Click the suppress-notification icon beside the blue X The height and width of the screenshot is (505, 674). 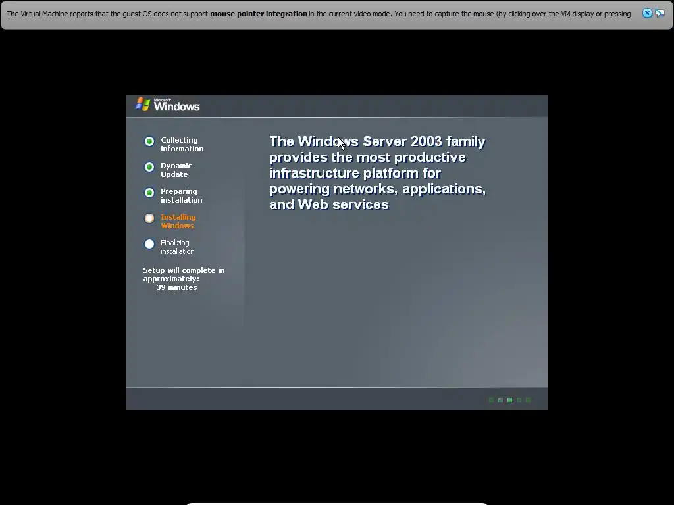pyautogui.click(x=660, y=13)
